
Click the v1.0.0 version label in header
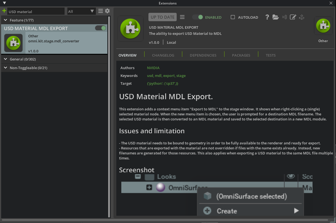tap(154, 42)
